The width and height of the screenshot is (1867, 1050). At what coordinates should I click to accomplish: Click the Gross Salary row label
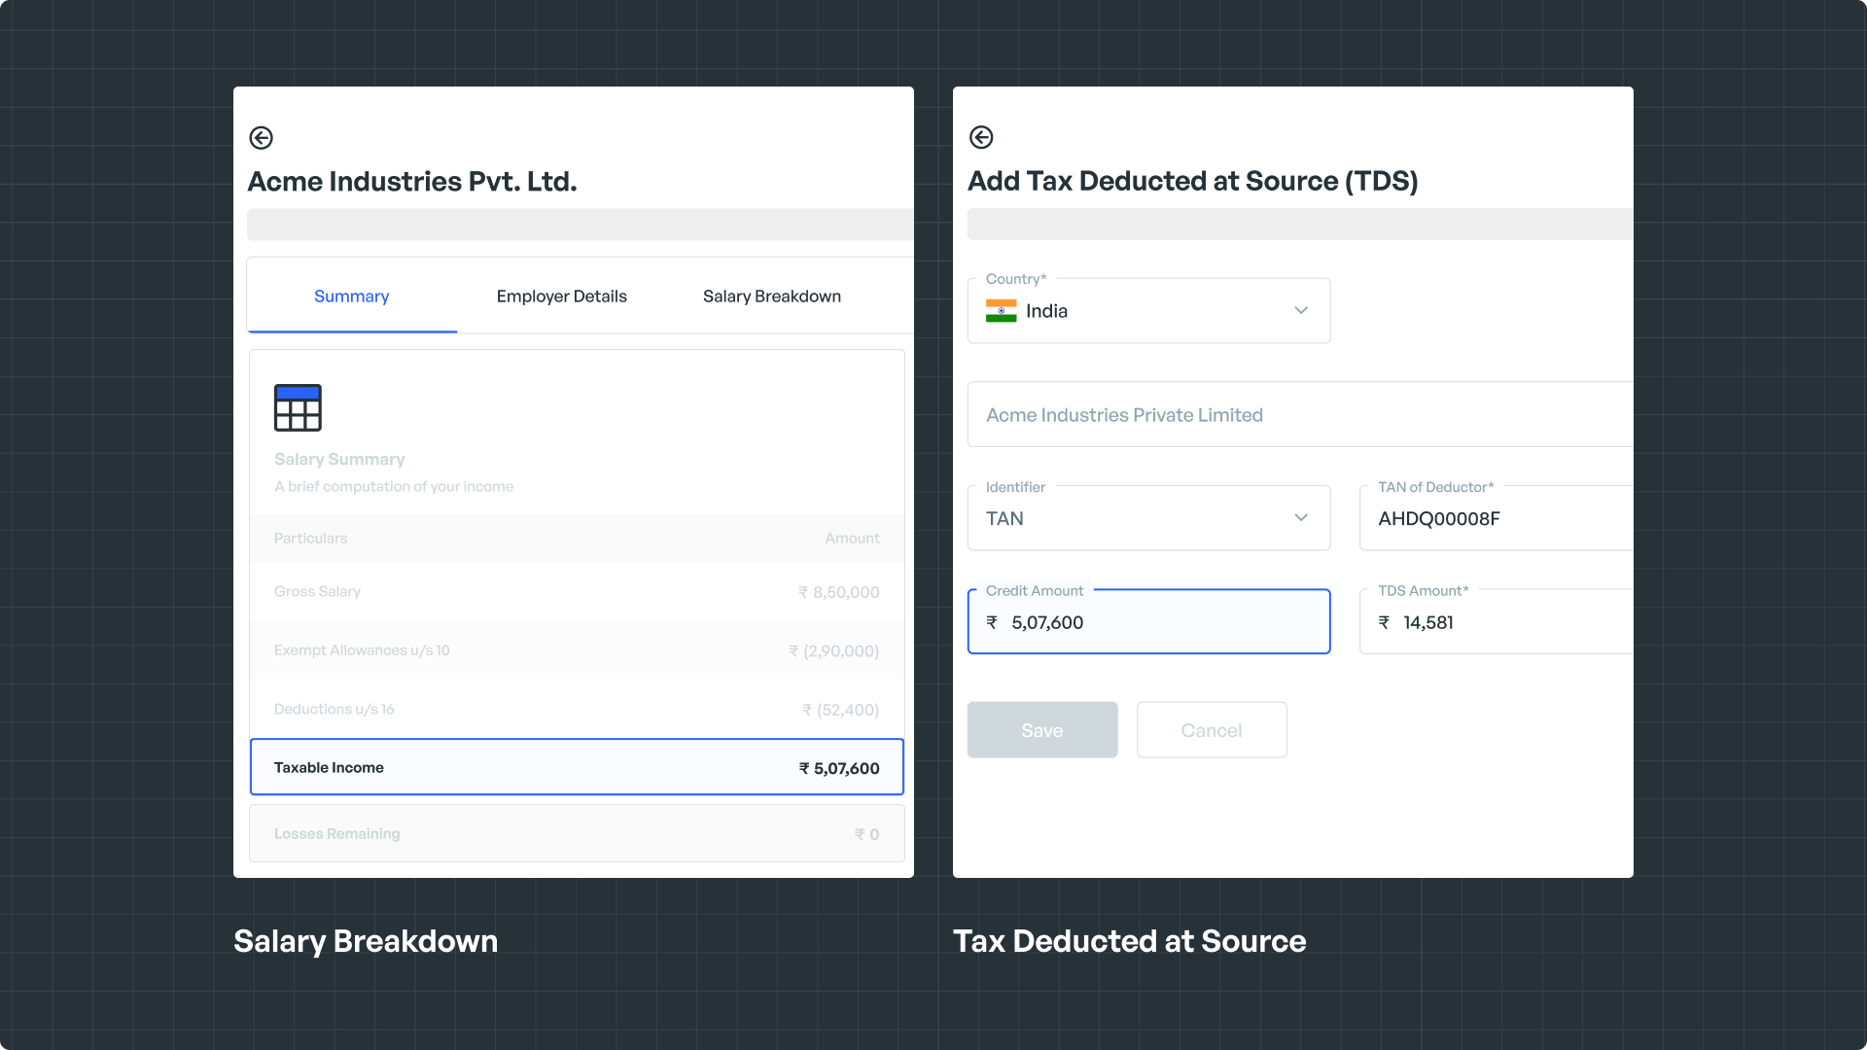[x=317, y=591]
